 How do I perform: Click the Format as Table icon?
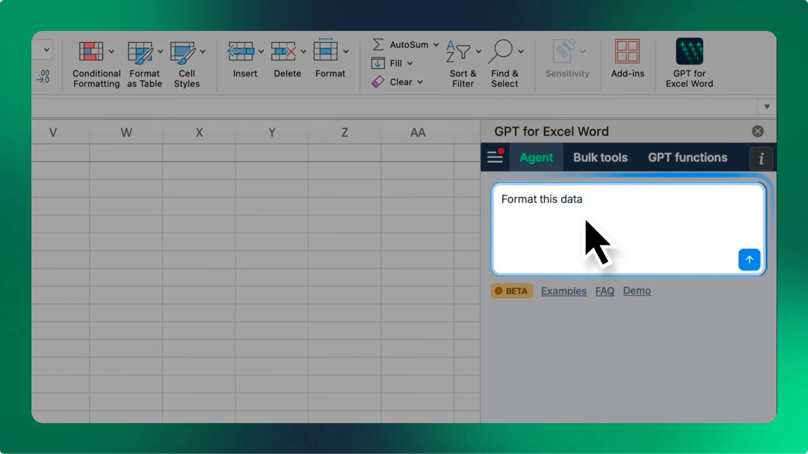tap(140, 52)
